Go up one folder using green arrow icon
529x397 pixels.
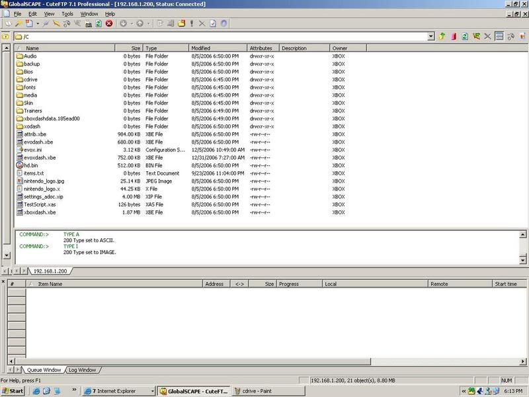coord(442,36)
